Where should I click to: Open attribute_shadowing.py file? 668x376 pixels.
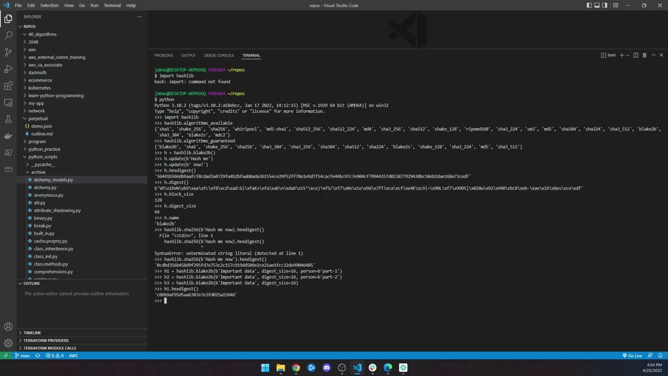(57, 210)
